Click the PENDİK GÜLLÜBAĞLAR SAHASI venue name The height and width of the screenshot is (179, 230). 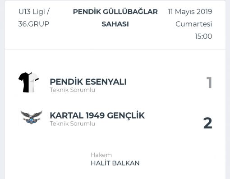(x=115, y=18)
